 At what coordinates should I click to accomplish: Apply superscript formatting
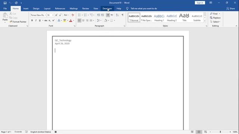53,20
